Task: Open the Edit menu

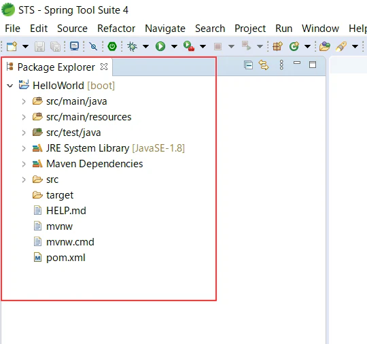Action: pyautogui.click(x=39, y=29)
